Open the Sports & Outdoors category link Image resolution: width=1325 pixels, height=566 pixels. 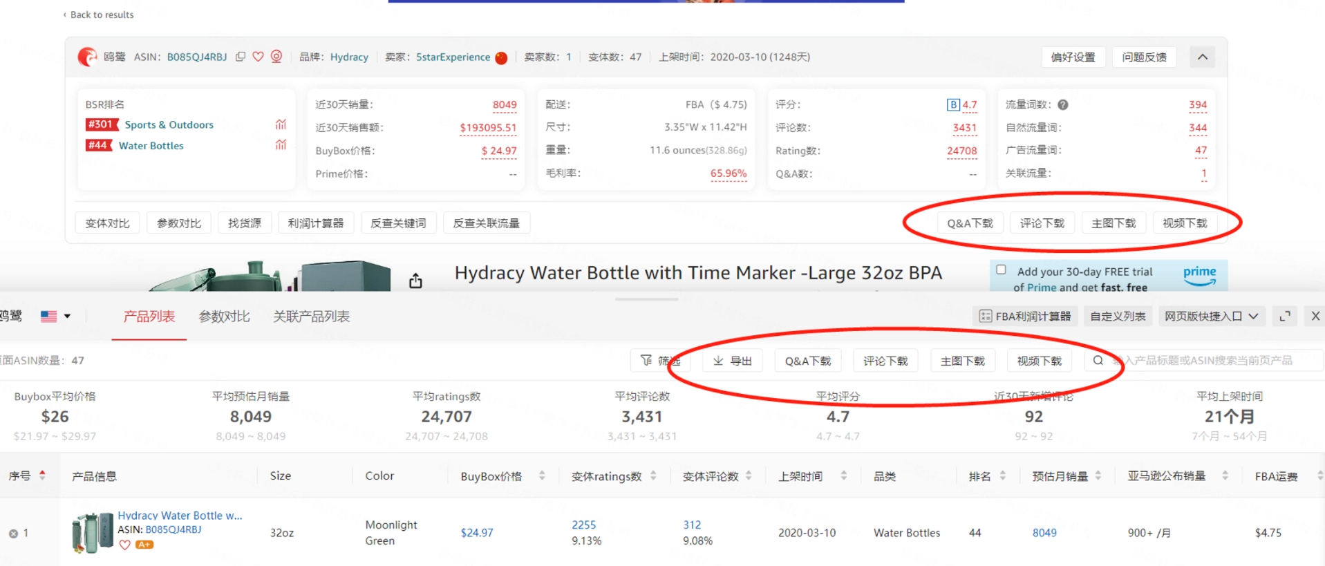point(169,124)
